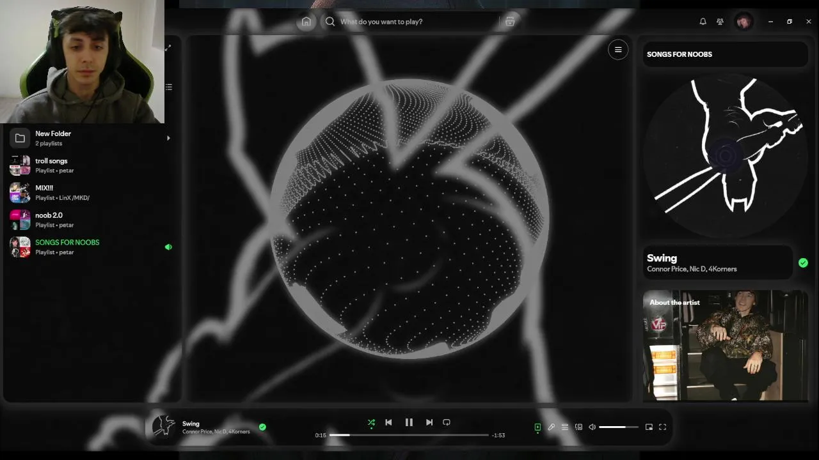Screen dimensions: 819x460
Task: Open New Folder in library
Action: 91,138
